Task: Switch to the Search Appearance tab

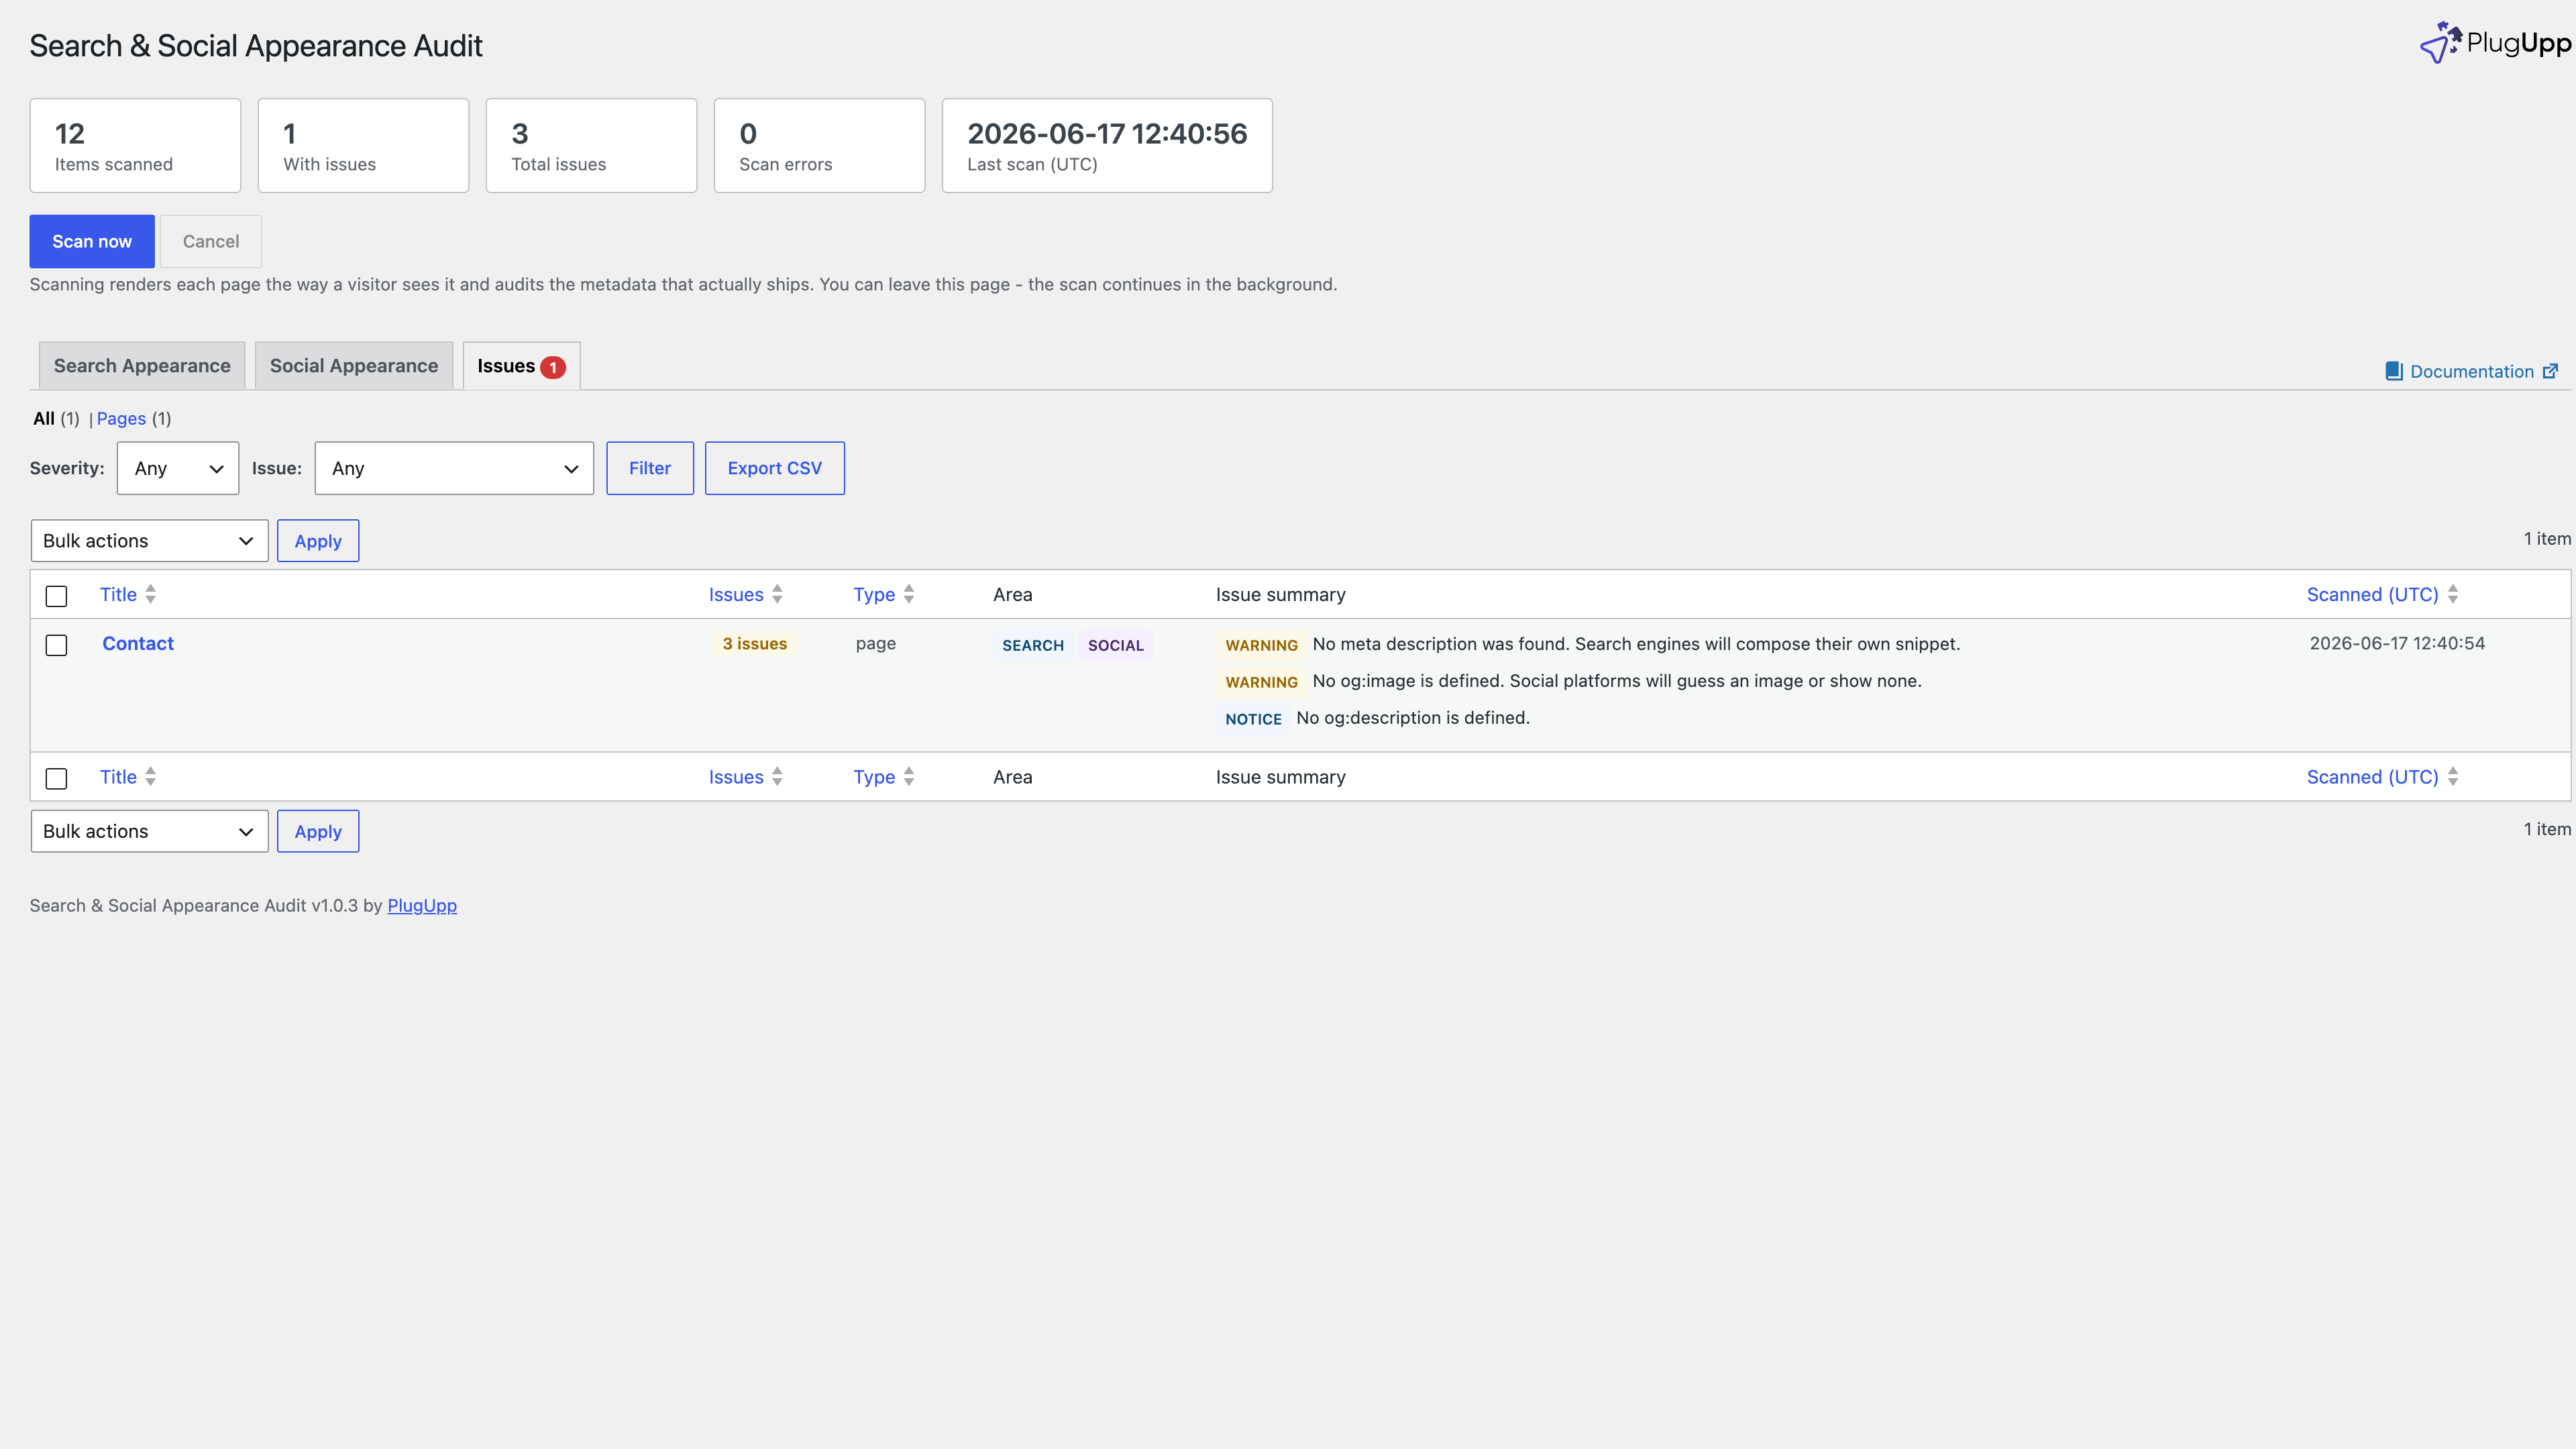Action: click(142, 366)
